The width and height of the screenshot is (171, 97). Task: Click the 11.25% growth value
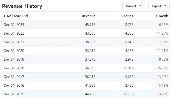coord(162,33)
